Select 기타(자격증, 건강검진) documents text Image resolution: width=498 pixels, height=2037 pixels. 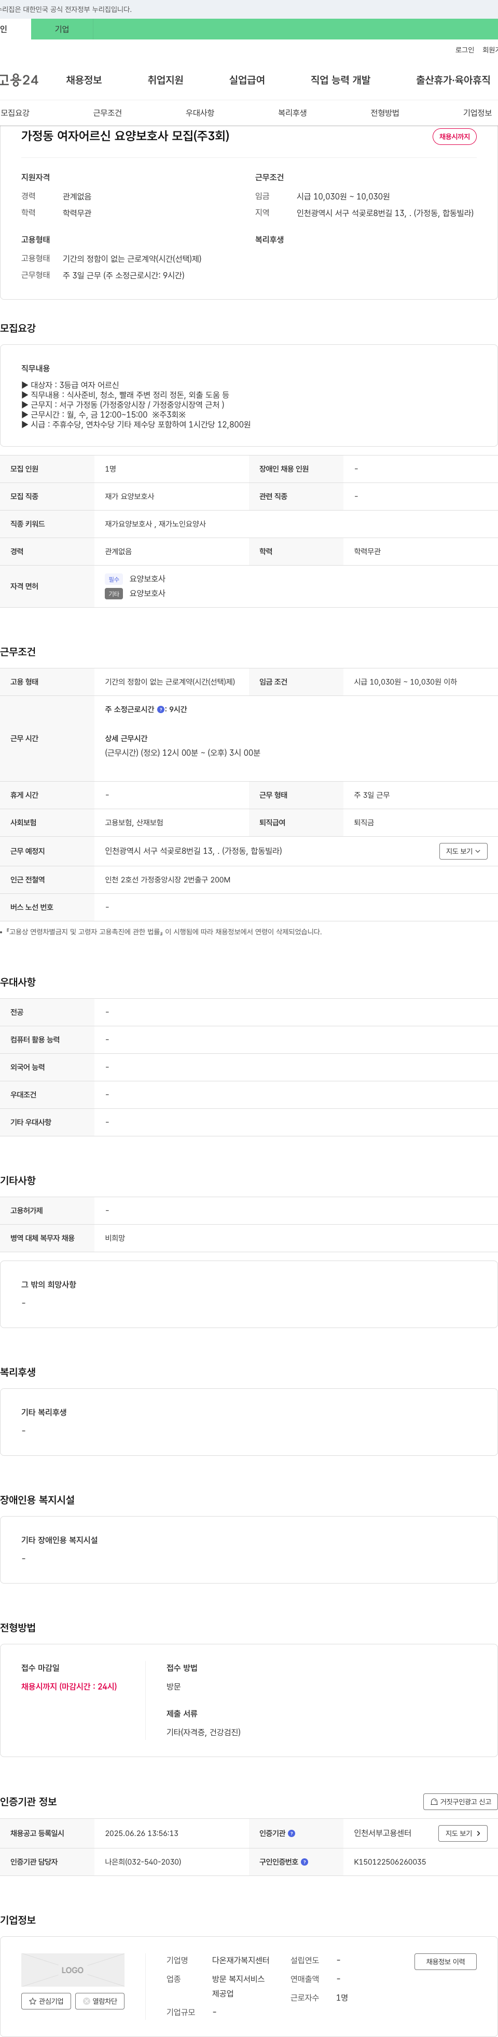point(204,1732)
